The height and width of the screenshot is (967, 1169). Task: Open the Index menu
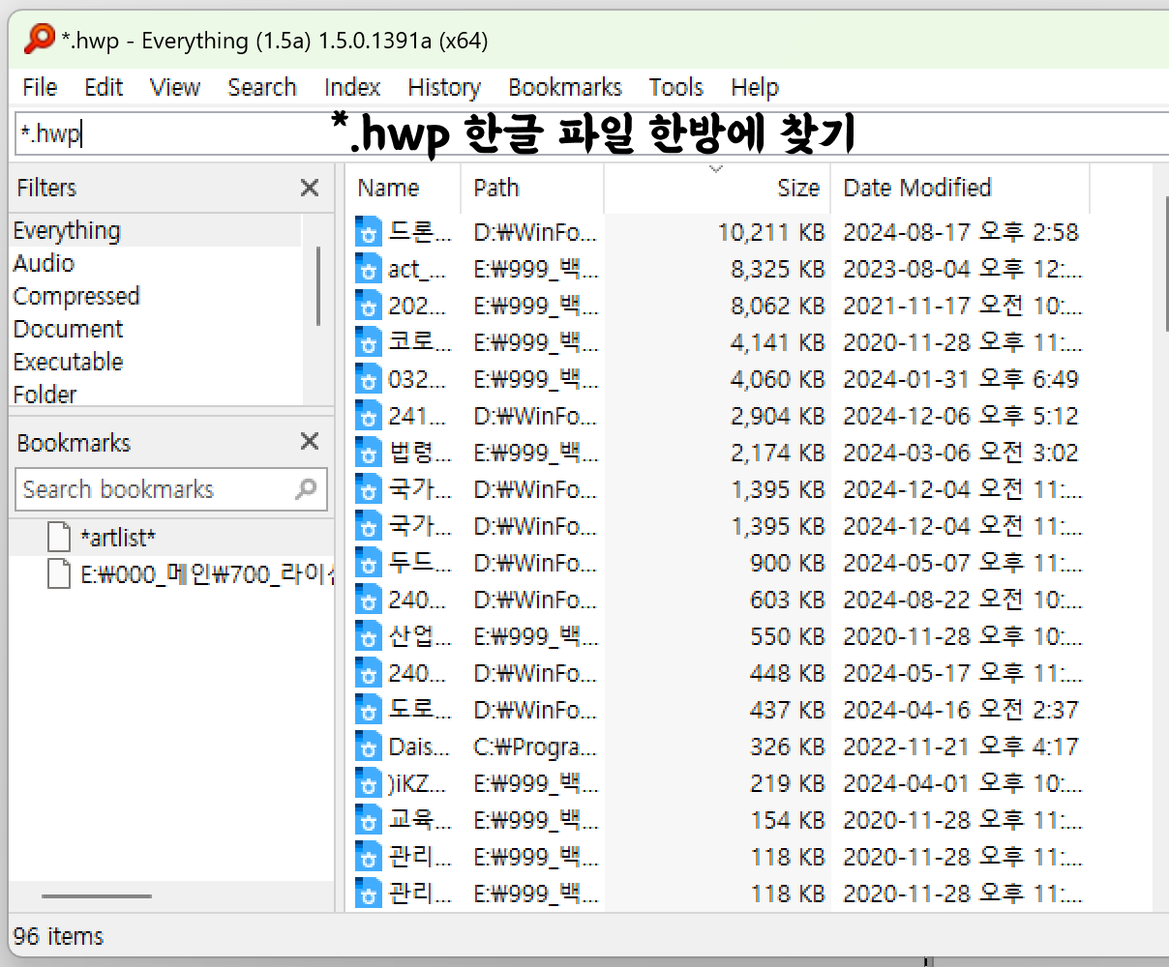point(352,88)
